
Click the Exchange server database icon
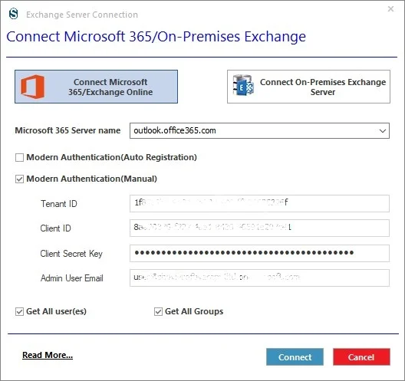[x=243, y=85]
